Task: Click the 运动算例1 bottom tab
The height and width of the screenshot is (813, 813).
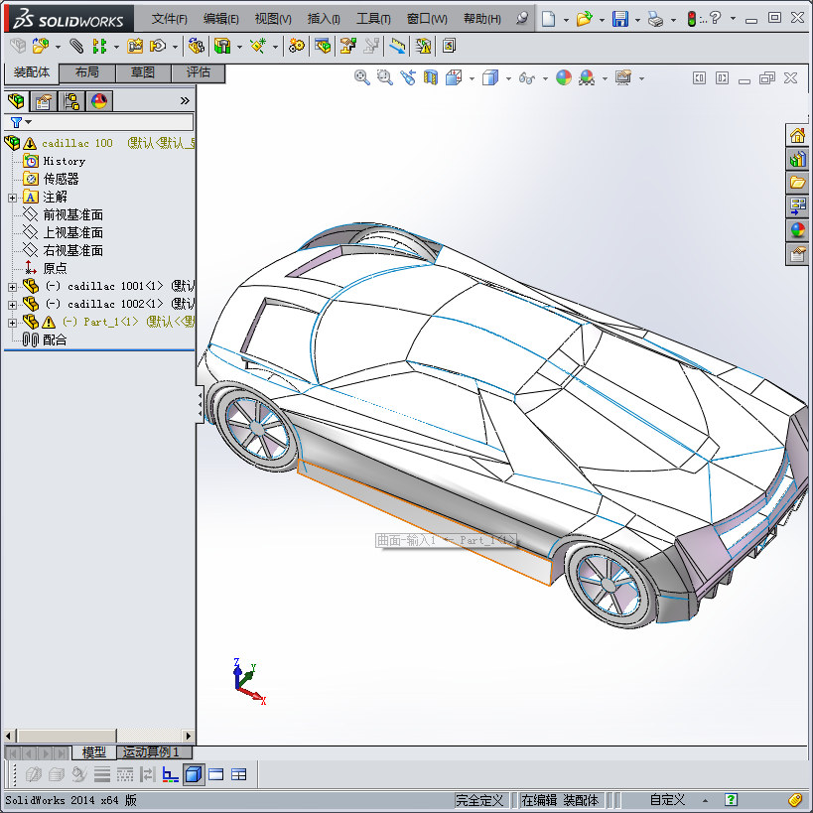Action: pos(151,752)
